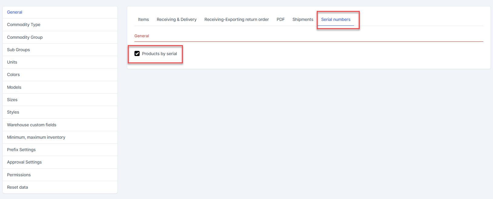Viewport: 493px width, 199px height.
Task: Go to the PDF tab
Action: (x=280, y=19)
